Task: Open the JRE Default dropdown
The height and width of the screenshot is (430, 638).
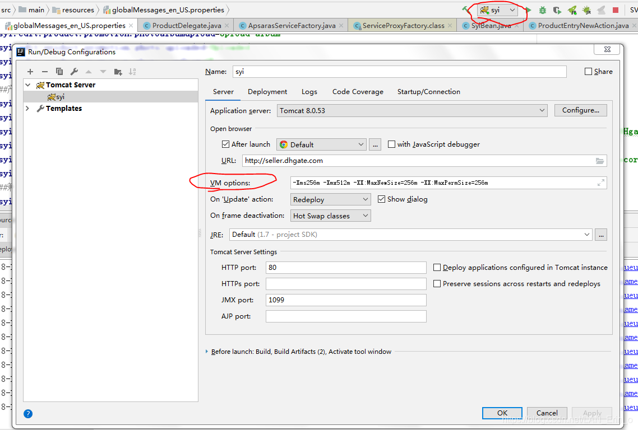Action: (410, 235)
